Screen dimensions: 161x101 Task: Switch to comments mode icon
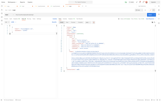pos(153,10)
